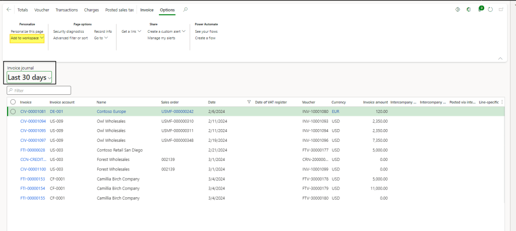Screen dimensions: 516x231
Task: Open invoice link CIV-00001094
Action: coord(33,121)
